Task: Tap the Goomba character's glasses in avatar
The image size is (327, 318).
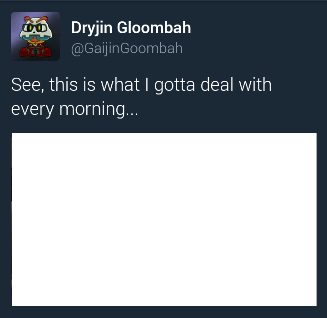Action: pos(35,28)
